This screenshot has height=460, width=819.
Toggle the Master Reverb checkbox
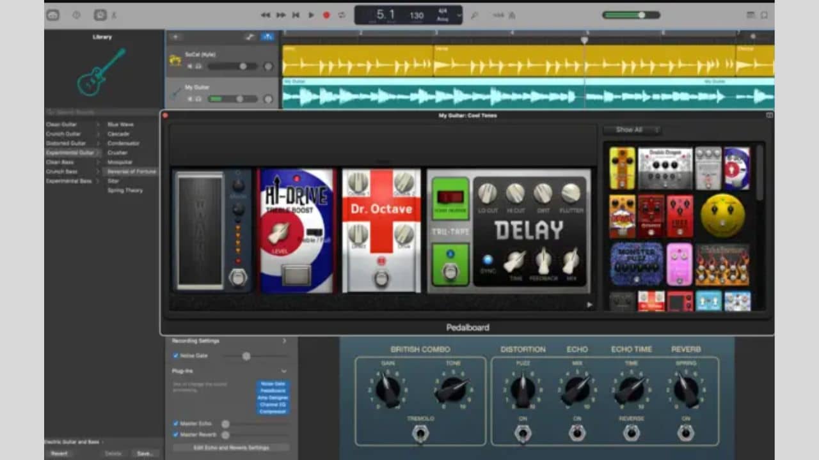click(x=176, y=435)
